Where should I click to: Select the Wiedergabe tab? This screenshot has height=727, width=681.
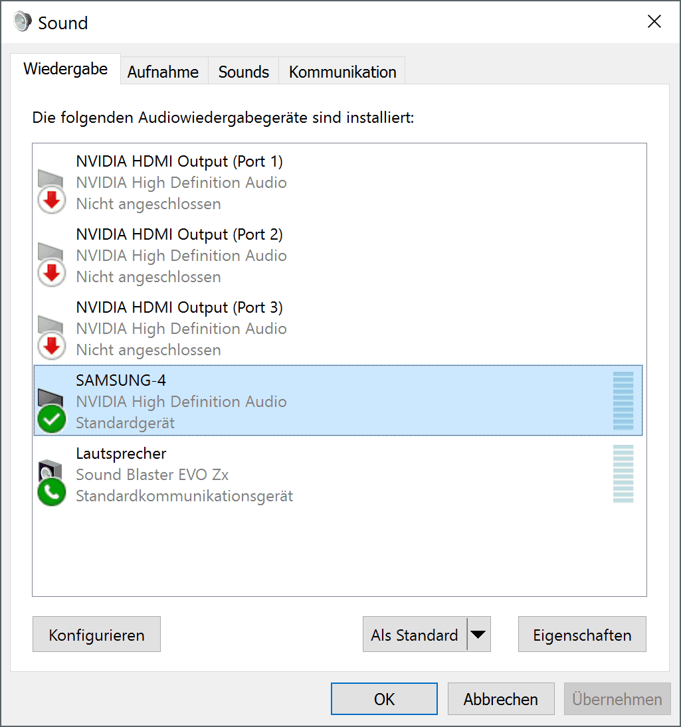[x=65, y=68]
